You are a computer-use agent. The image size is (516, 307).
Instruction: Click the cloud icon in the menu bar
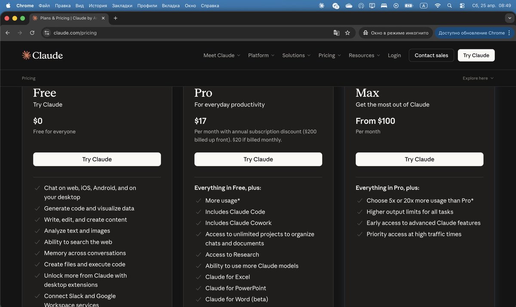click(349, 6)
